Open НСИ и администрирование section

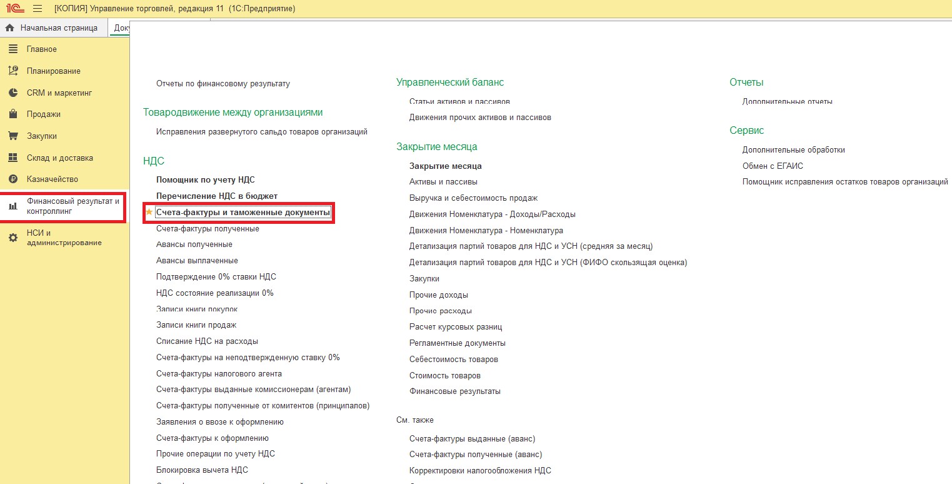[x=64, y=238]
